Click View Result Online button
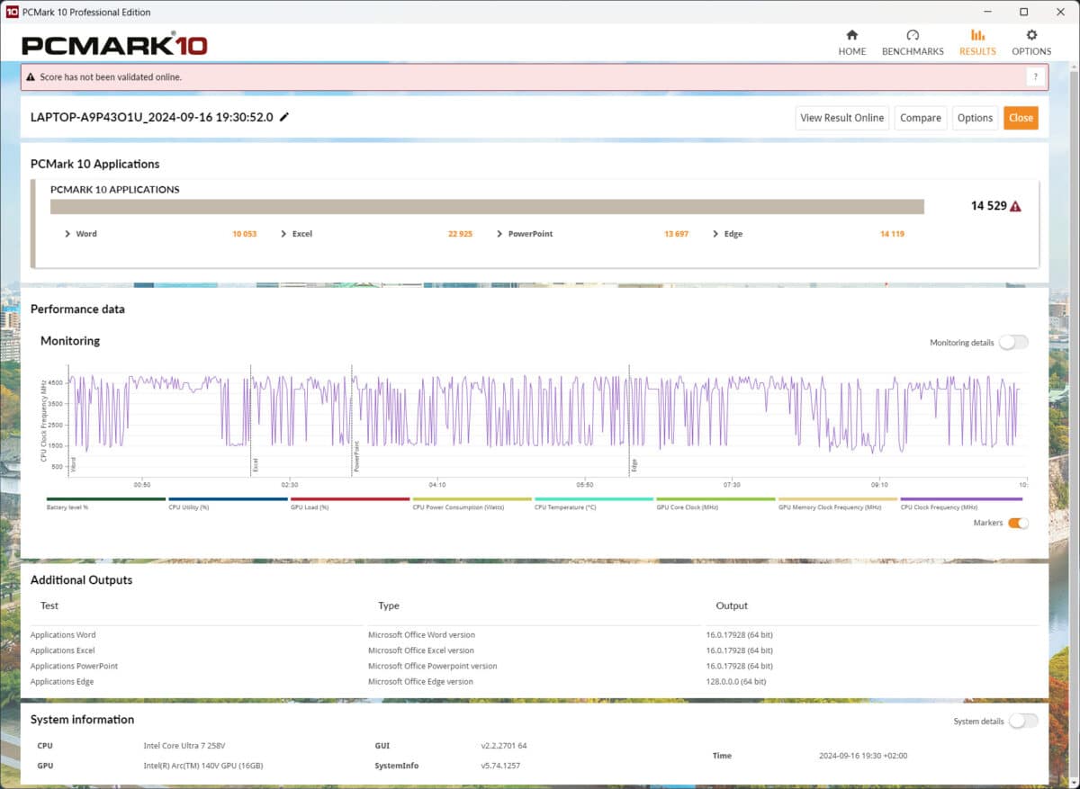1080x789 pixels. point(842,118)
